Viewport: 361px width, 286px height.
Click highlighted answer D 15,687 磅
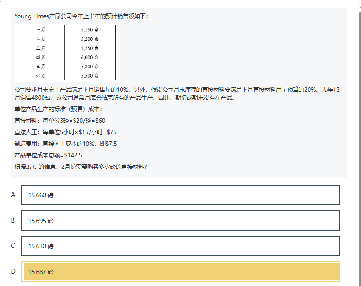(180, 271)
